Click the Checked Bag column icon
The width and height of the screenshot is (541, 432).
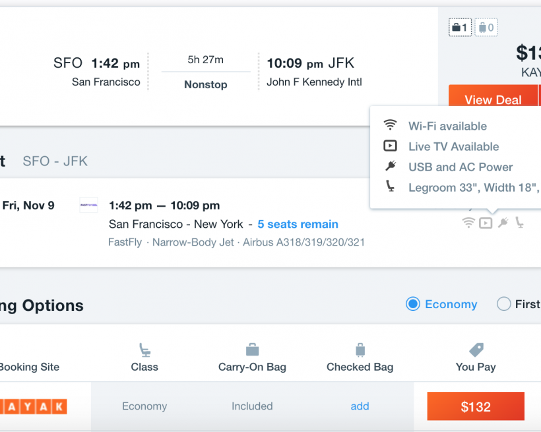[x=360, y=349]
